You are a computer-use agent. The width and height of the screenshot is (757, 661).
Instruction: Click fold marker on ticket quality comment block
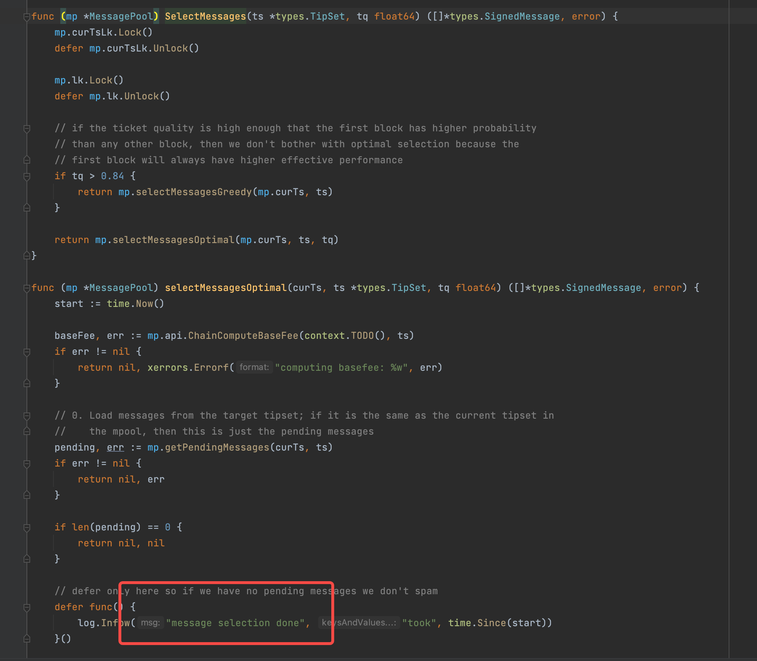[x=26, y=129]
